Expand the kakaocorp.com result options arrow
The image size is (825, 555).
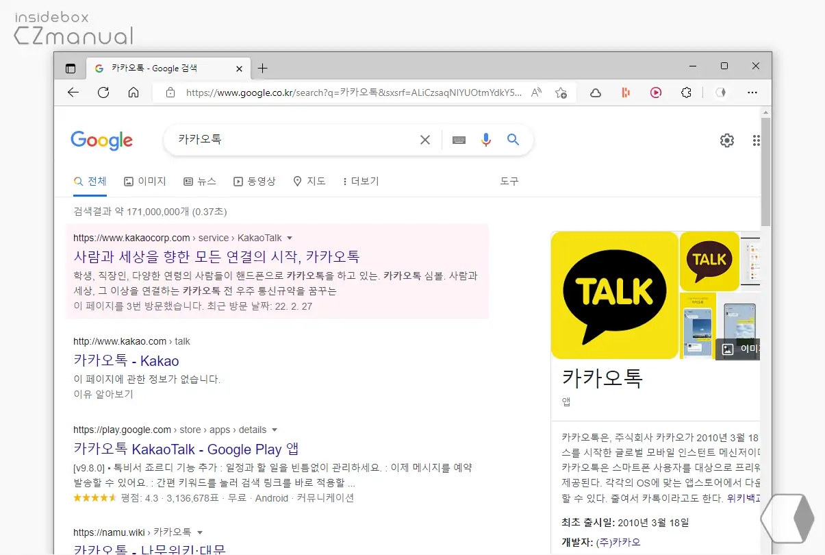290,238
